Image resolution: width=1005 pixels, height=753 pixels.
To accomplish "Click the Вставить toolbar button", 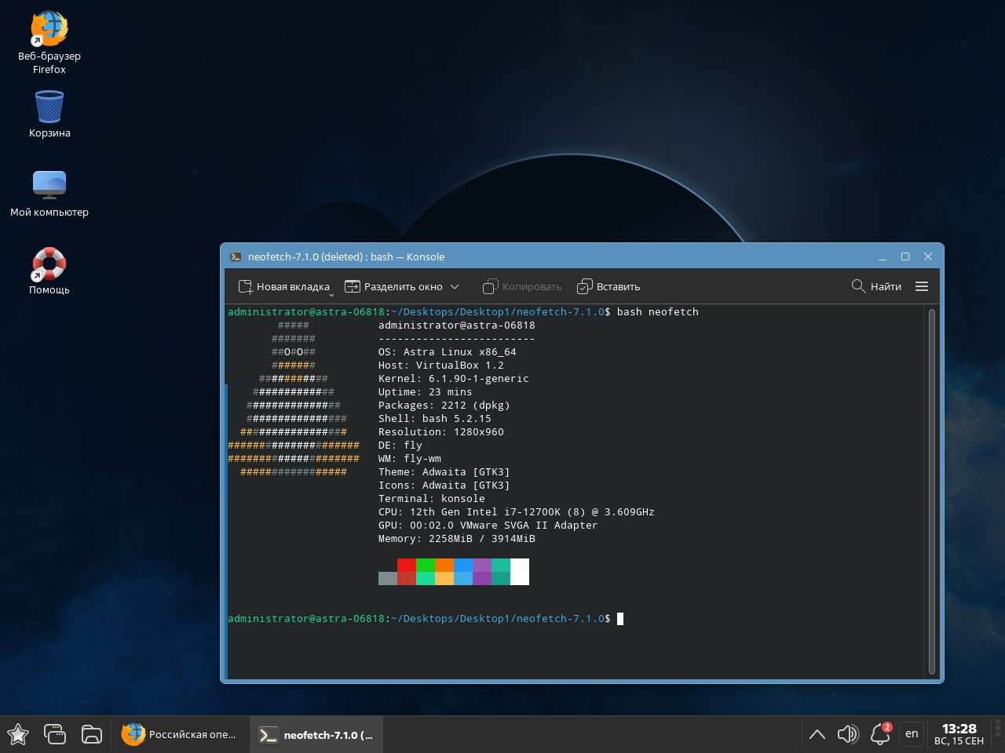I will click(608, 286).
